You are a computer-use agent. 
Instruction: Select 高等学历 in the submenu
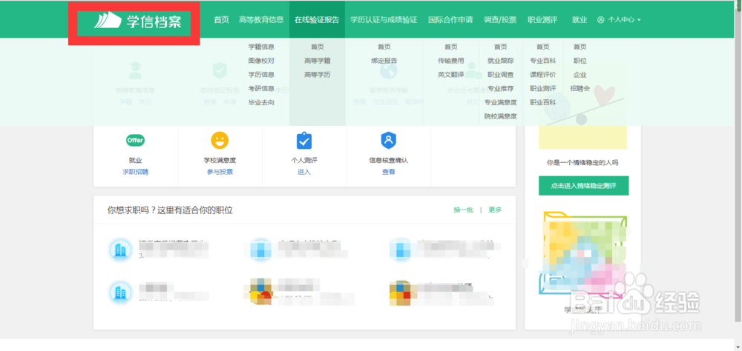[317, 75]
